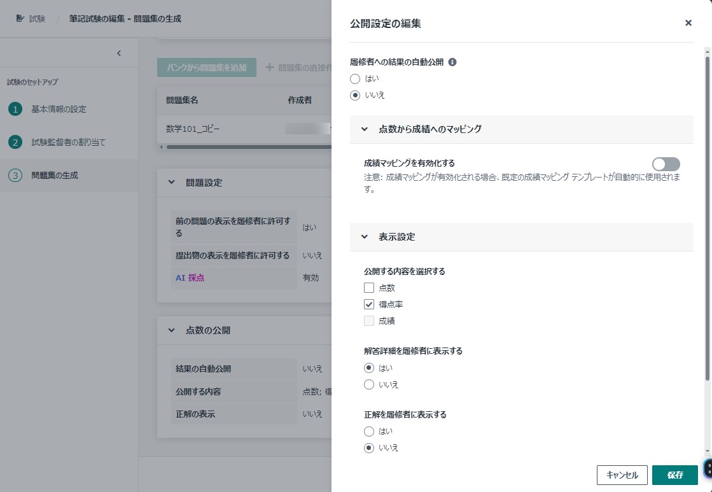Select はい for automatic result publishing
The width and height of the screenshot is (712, 492).
[354, 79]
